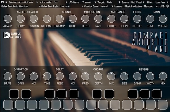
Task: Enable the Reverb effect toggle
Action: 121,69
